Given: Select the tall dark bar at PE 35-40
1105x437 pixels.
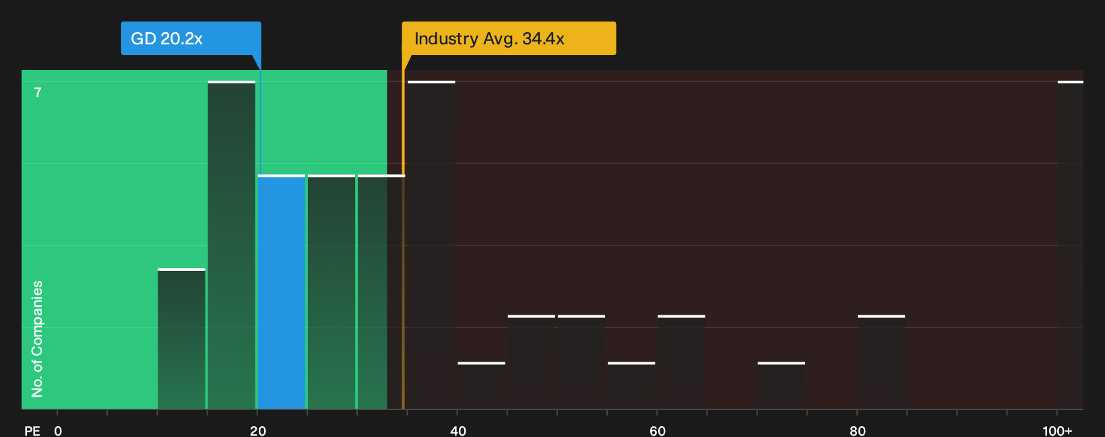Looking at the screenshot, I should pos(431,245).
